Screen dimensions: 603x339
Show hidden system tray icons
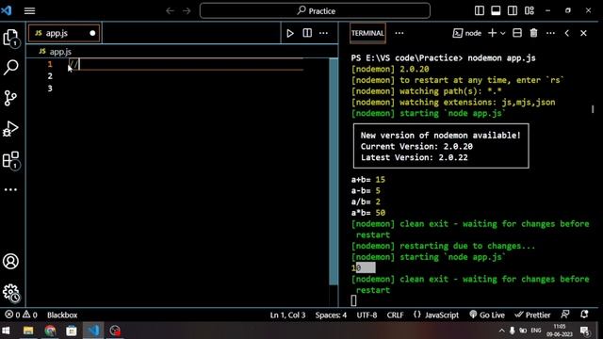tap(501, 331)
